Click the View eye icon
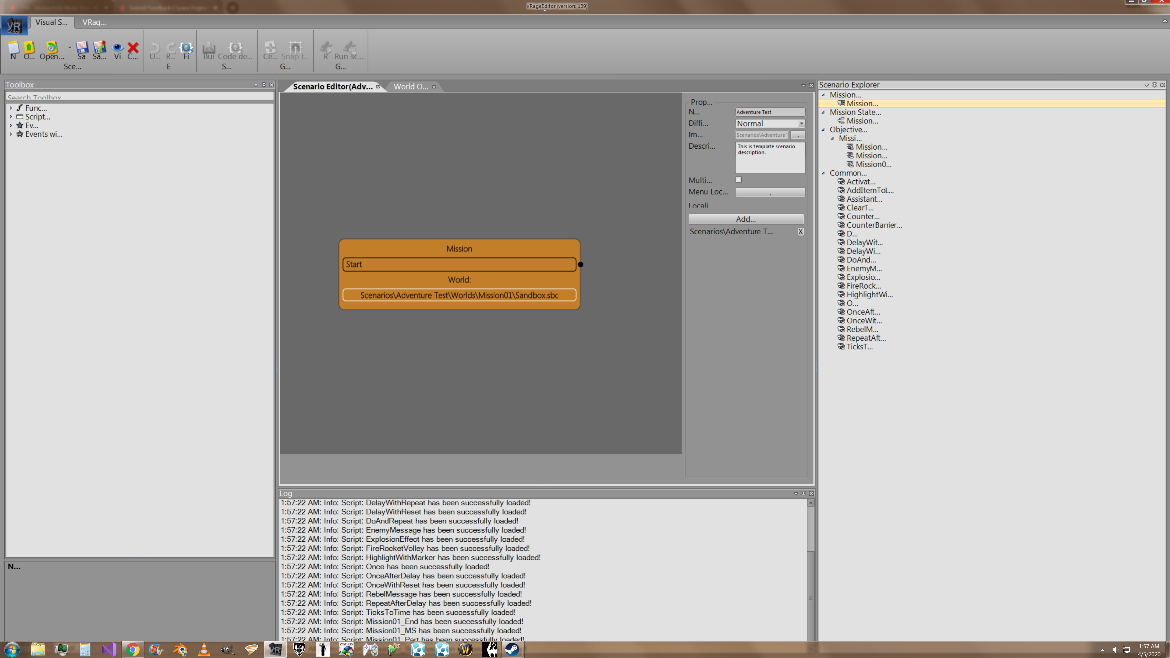This screenshot has height=658, width=1170. (118, 47)
